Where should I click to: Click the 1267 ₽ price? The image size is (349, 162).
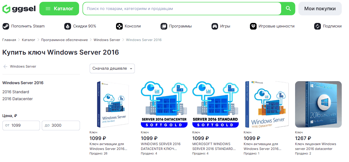303,138
